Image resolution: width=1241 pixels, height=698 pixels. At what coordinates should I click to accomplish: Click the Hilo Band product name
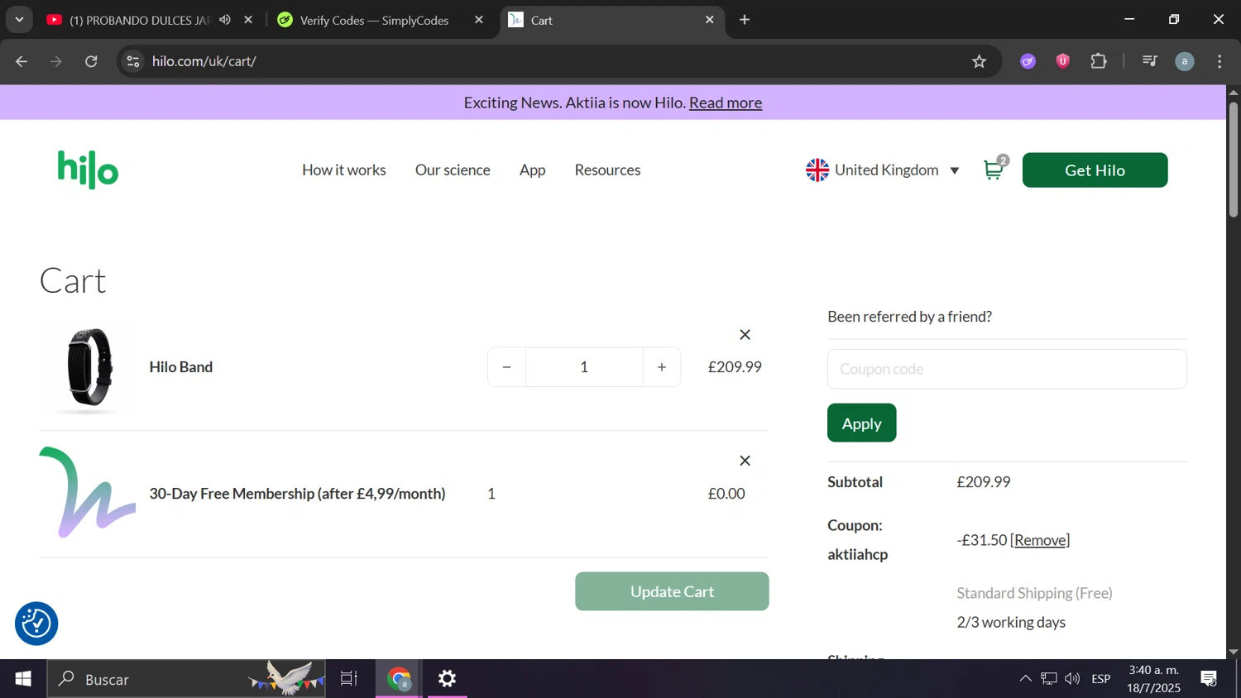click(x=181, y=367)
